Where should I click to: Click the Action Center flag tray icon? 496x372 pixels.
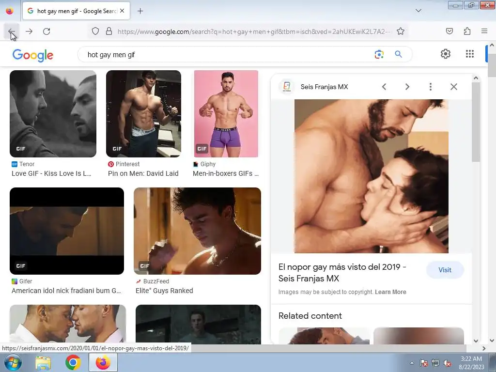(x=424, y=363)
